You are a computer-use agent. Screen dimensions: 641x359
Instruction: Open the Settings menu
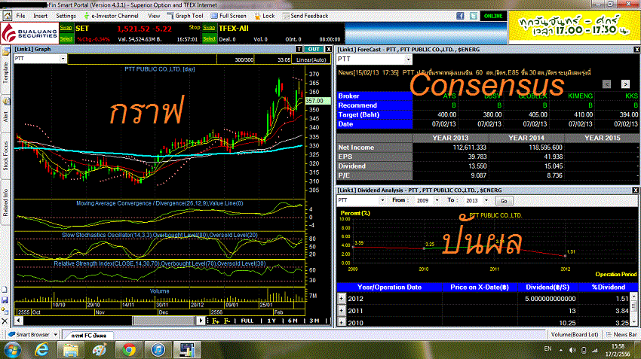tap(66, 16)
